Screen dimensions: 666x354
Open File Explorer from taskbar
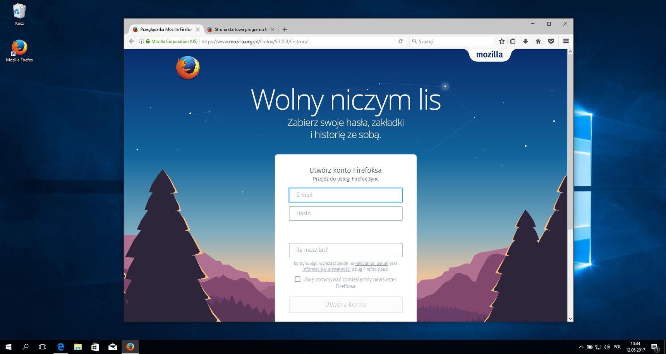point(78,347)
